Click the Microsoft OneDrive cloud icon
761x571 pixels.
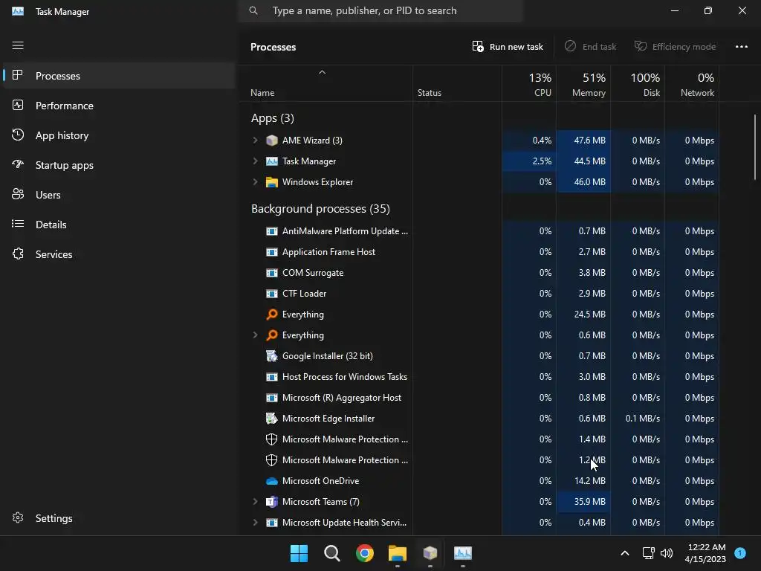[x=272, y=481]
